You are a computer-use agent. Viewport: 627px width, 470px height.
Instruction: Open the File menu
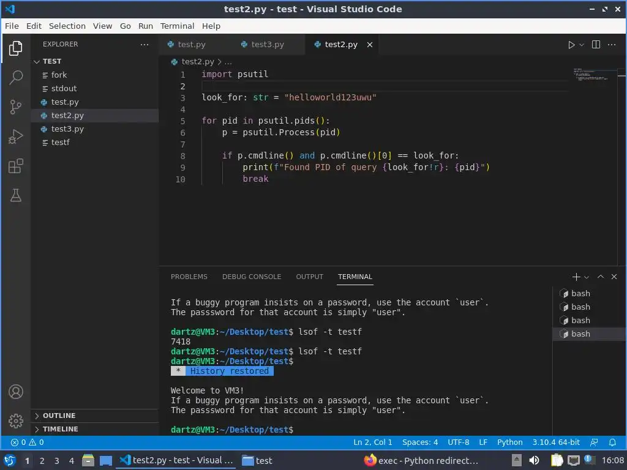pyautogui.click(x=12, y=26)
